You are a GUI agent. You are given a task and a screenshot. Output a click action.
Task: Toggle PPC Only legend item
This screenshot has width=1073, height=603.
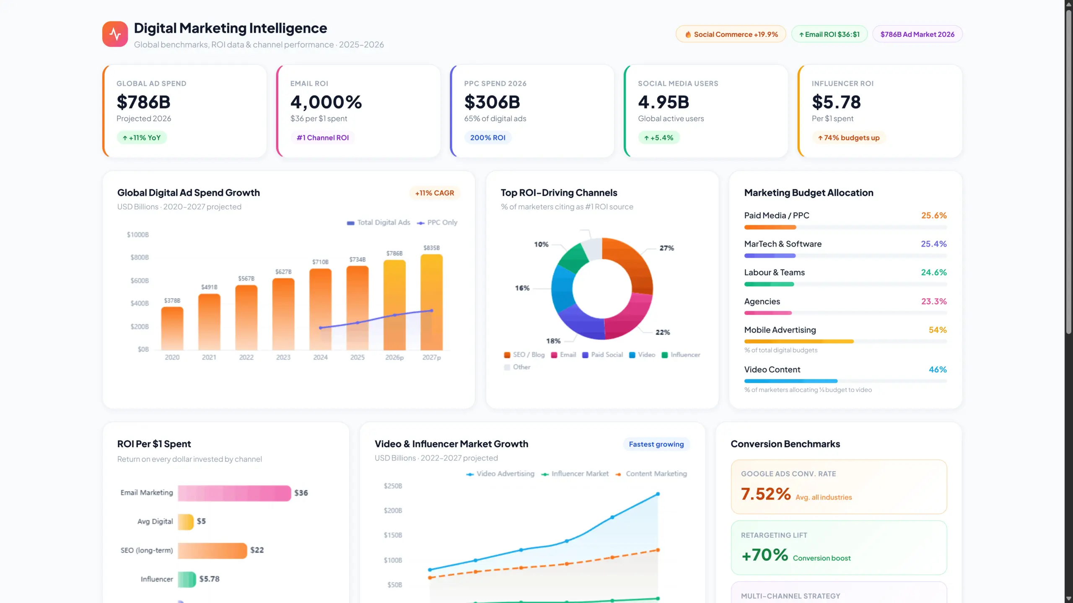437,223
